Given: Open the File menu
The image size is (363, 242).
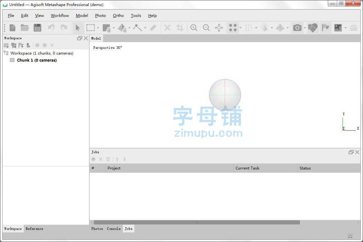Looking at the screenshot, I should click(x=11, y=16).
